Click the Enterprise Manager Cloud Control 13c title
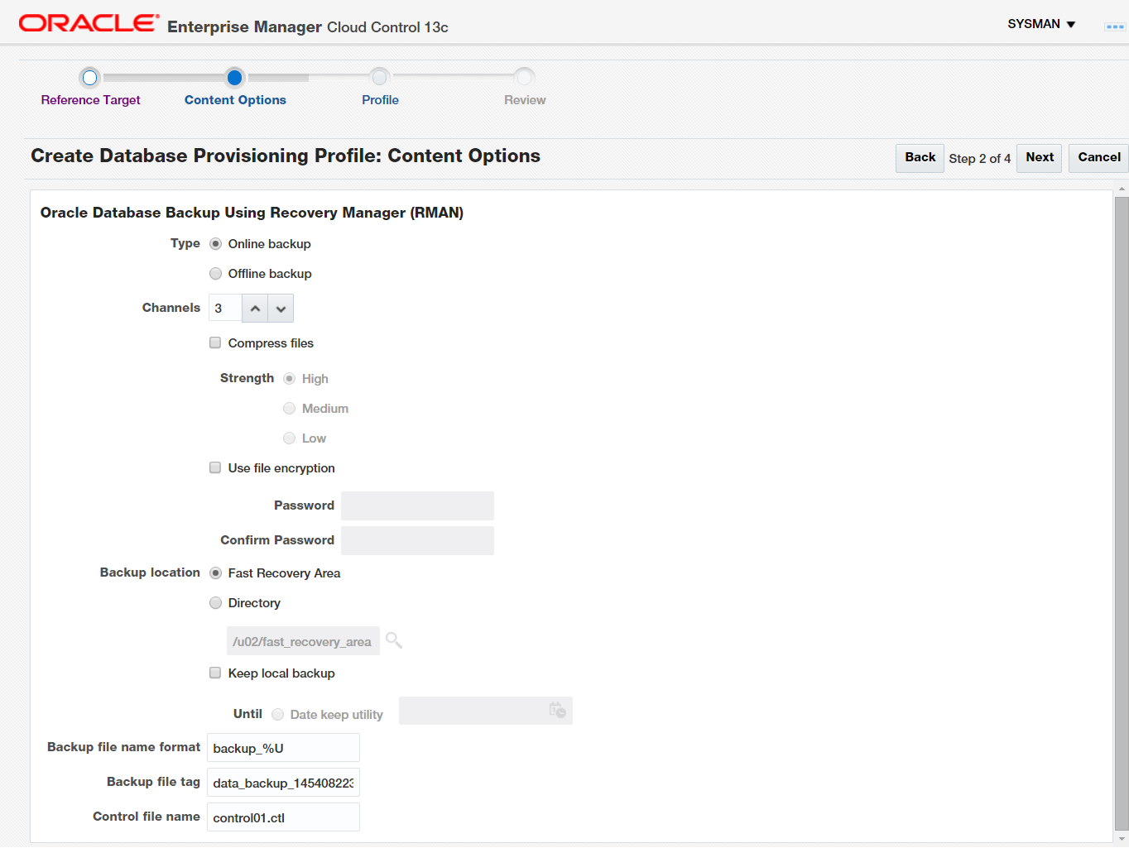Image resolution: width=1129 pixels, height=848 pixels. coord(308,27)
